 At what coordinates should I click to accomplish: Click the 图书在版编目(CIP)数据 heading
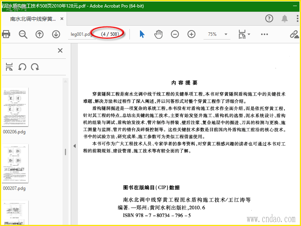(152, 188)
